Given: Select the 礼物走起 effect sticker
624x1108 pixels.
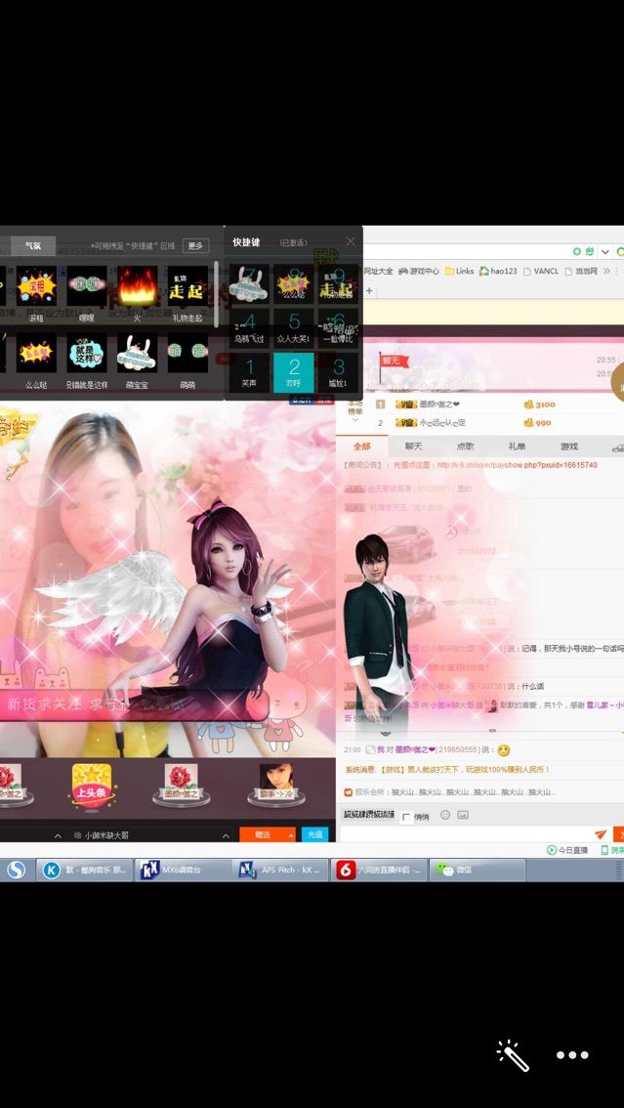Looking at the screenshot, I should tap(187, 286).
